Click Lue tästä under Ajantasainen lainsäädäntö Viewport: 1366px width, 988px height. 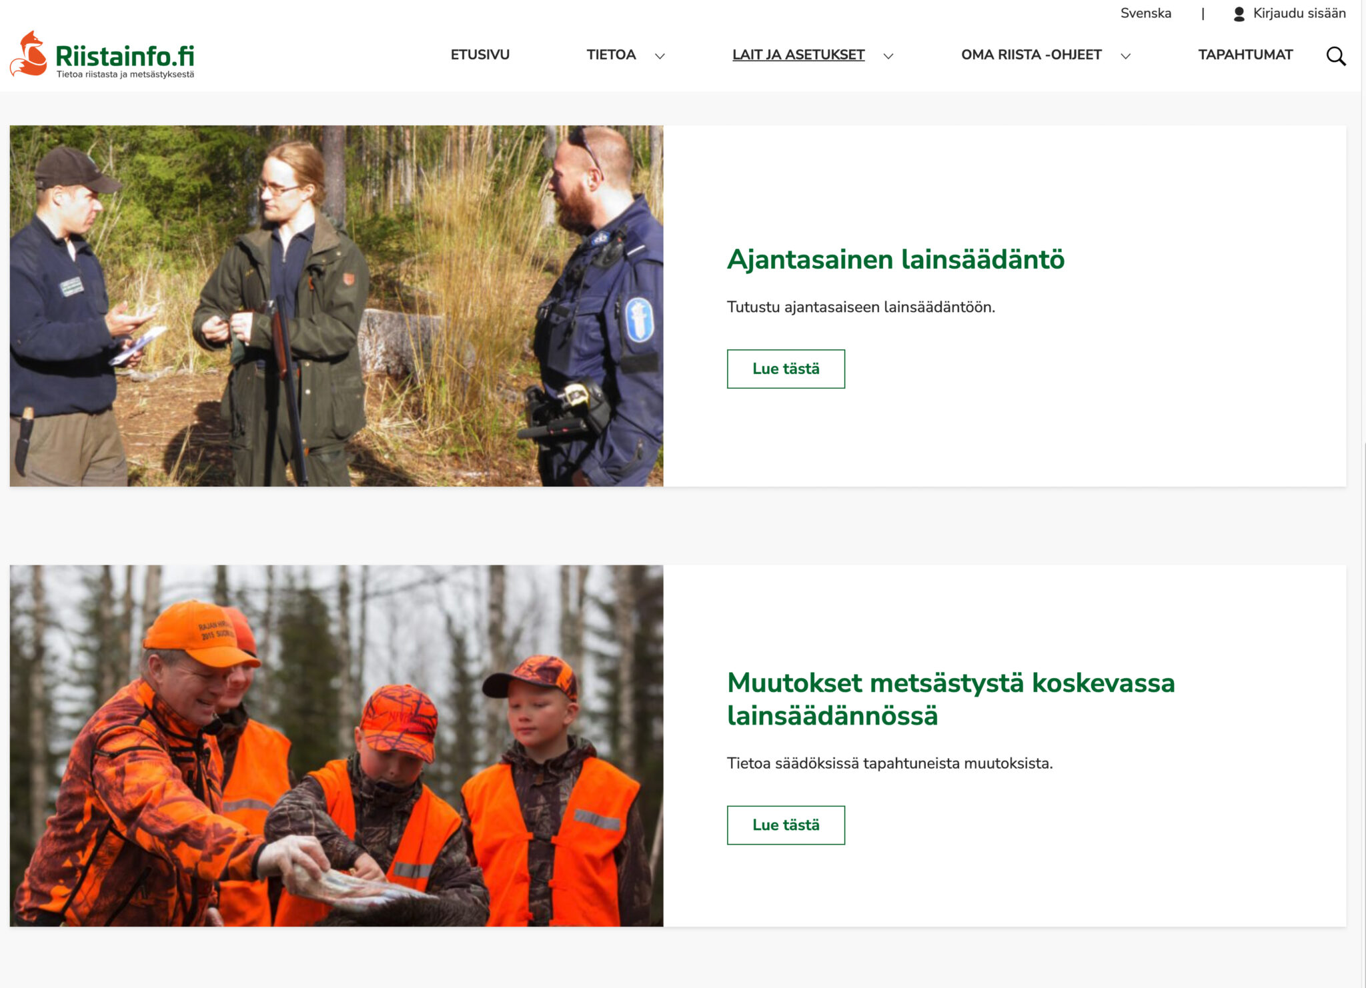click(x=786, y=367)
